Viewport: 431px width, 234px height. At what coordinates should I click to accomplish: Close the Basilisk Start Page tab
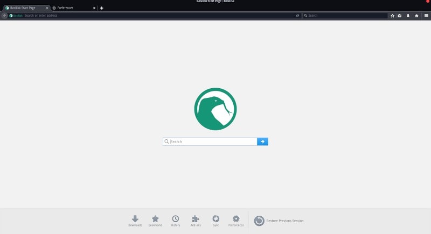click(x=47, y=8)
